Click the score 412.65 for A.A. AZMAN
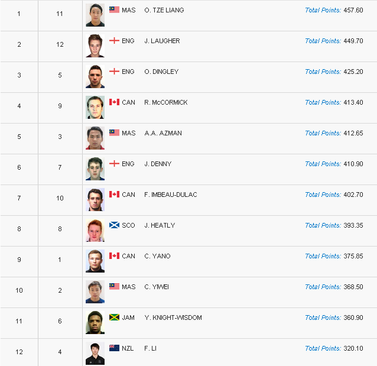This screenshot has width=377, height=366. pyautogui.click(x=353, y=133)
